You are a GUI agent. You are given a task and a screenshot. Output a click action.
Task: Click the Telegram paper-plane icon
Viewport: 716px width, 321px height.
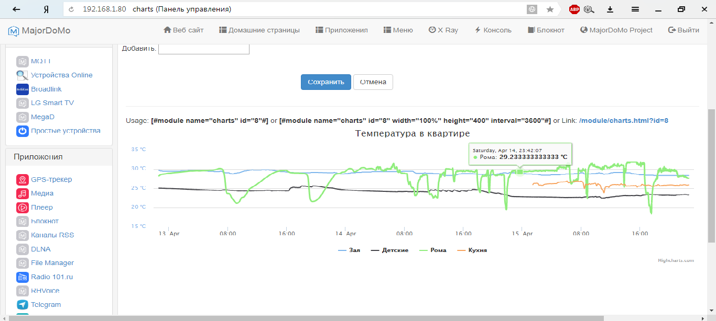[x=23, y=305]
